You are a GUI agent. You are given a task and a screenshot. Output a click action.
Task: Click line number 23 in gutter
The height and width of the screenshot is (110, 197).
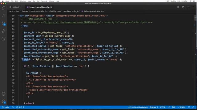tap(13, 60)
